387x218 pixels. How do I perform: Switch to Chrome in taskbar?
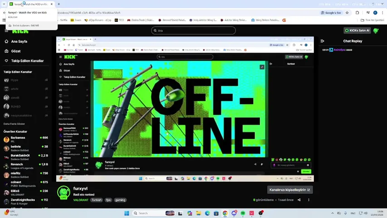click(225, 213)
